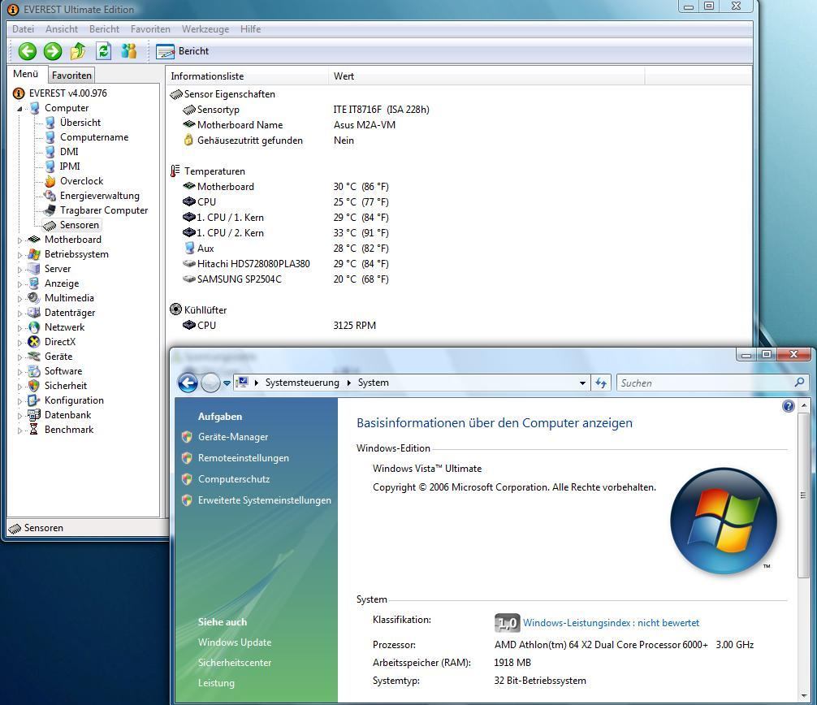
Task: Click the Software icon in tree
Action: click(34, 371)
